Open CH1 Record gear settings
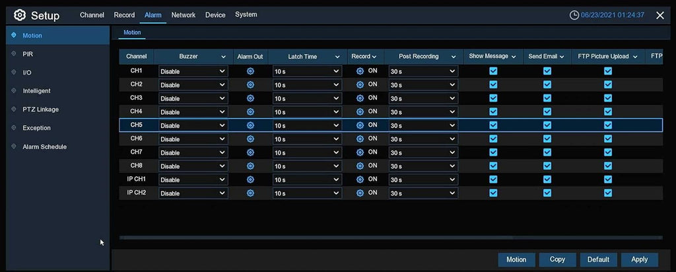676x272 pixels. click(x=360, y=71)
